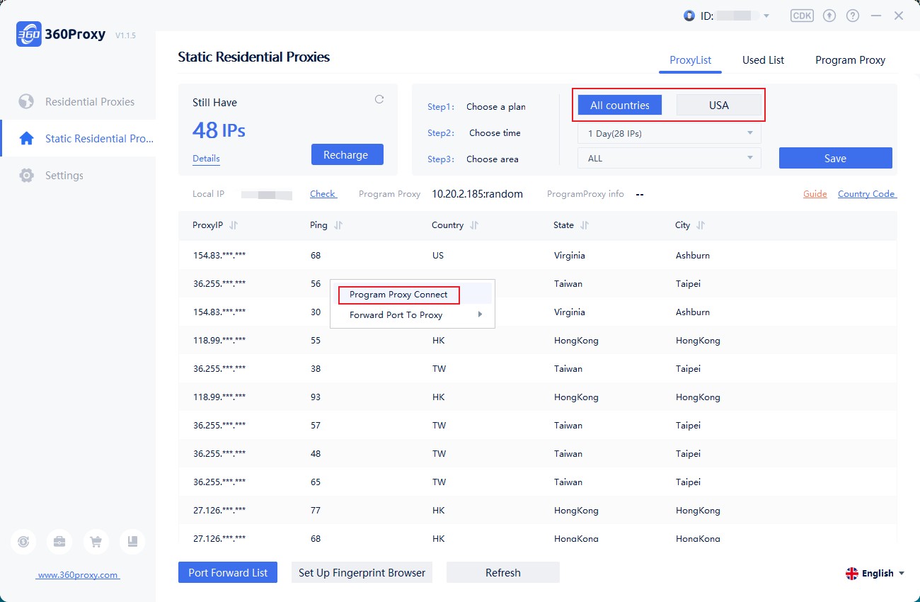Select the All countries plan option
Image resolution: width=920 pixels, height=602 pixels.
point(620,106)
